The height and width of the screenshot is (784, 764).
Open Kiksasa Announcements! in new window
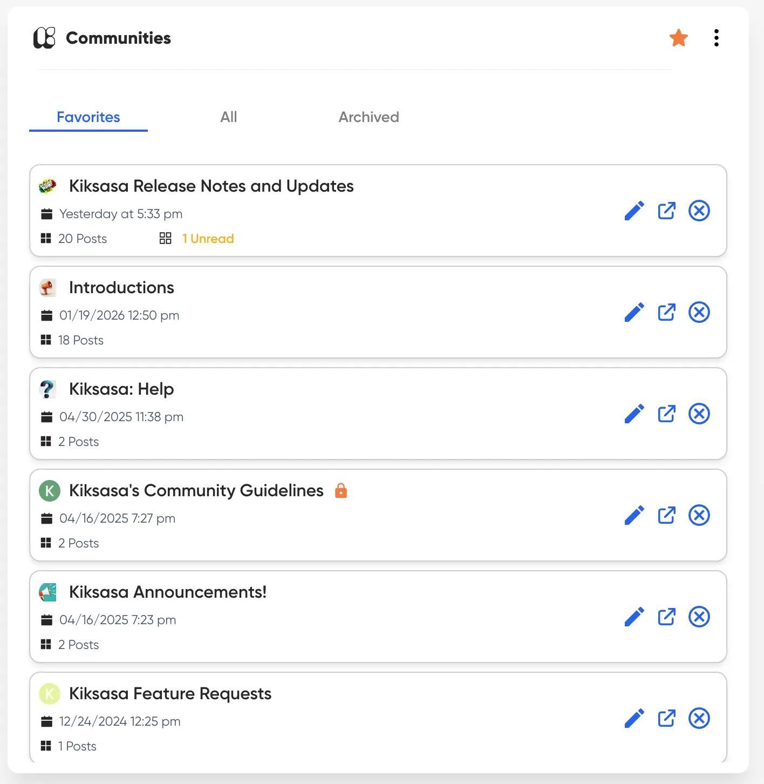(x=667, y=617)
